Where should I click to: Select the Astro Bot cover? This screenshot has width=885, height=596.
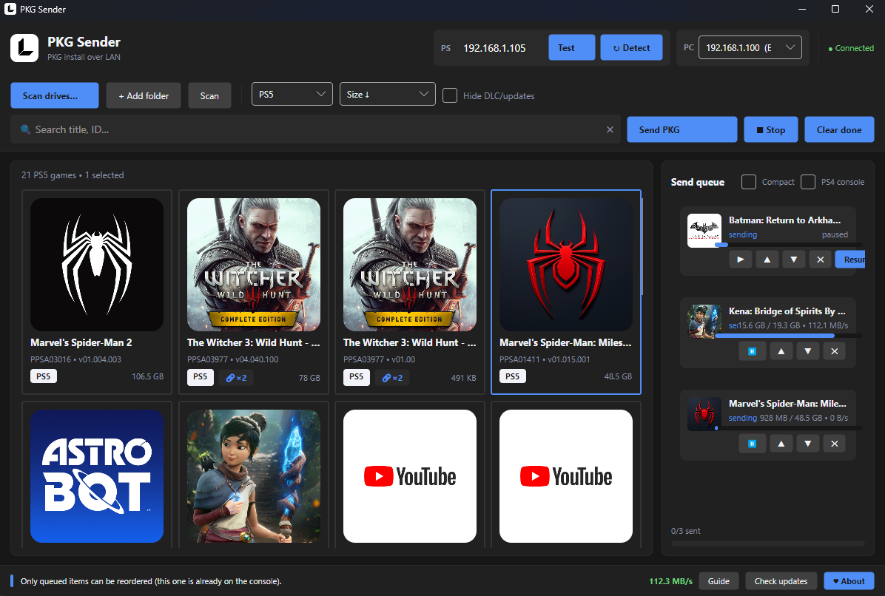tap(97, 476)
